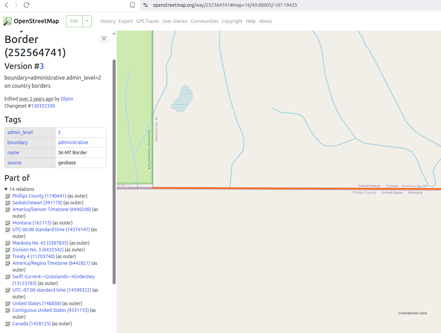The width and height of the screenshot is (441, 333).
Task: Open the Edit dropdown arrow
Action: [87, 21]
